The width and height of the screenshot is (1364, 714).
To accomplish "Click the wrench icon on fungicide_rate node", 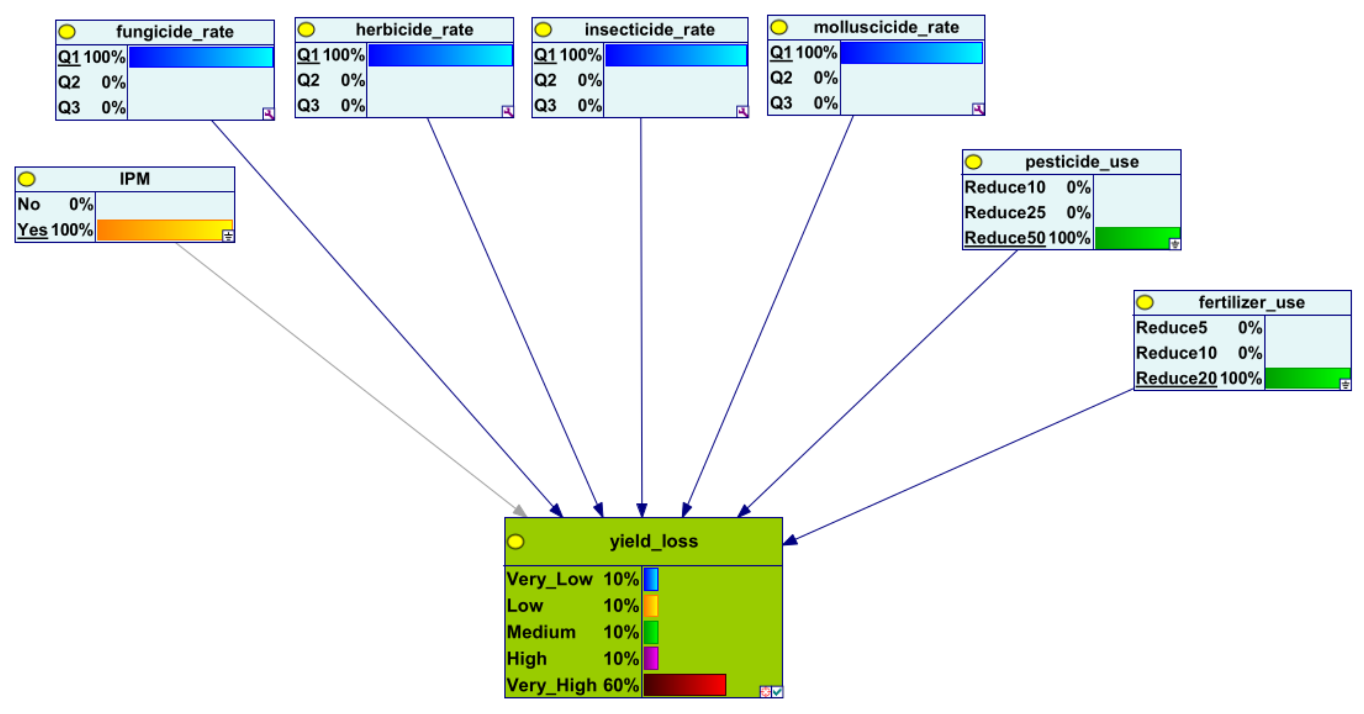I will click(269, 113).
